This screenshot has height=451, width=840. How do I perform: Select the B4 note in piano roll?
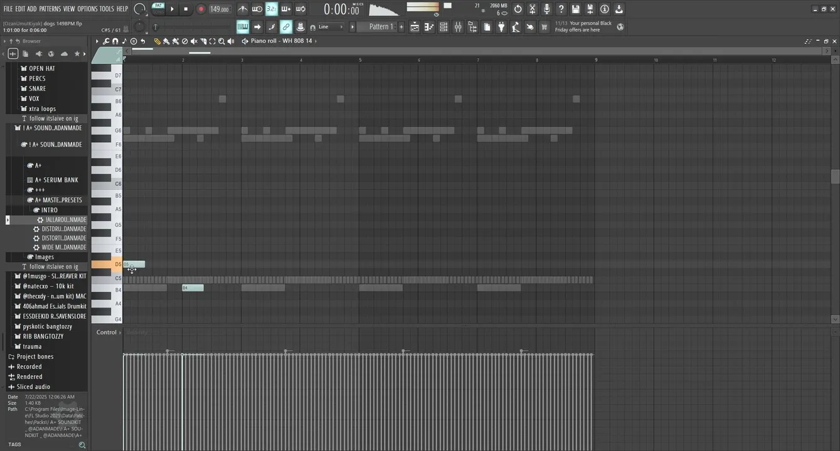(193, 288)
